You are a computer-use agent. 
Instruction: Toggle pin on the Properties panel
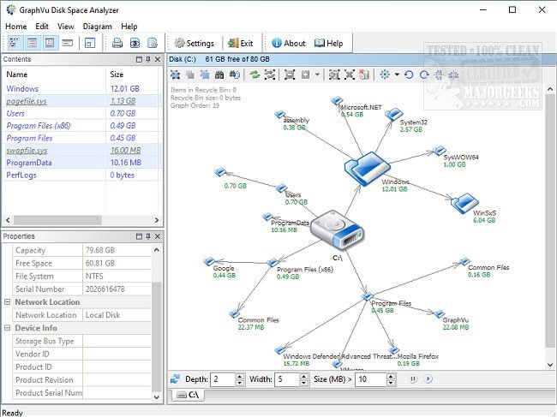point(148,236)
